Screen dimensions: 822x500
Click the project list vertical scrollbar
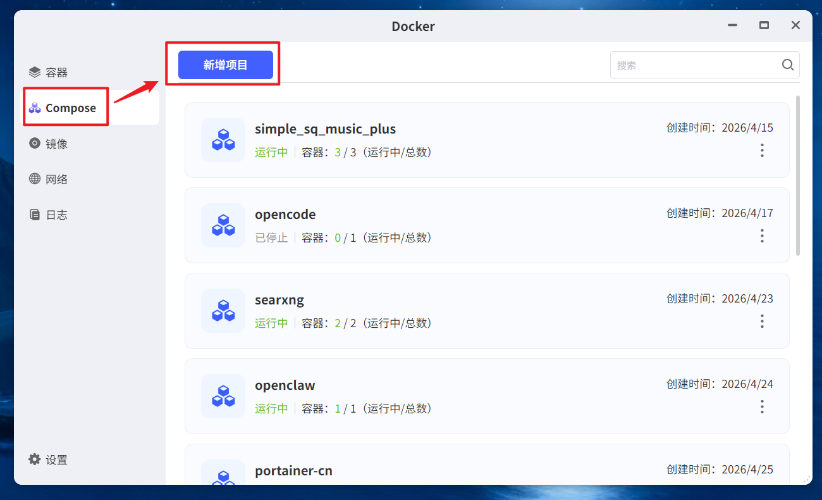798,175
